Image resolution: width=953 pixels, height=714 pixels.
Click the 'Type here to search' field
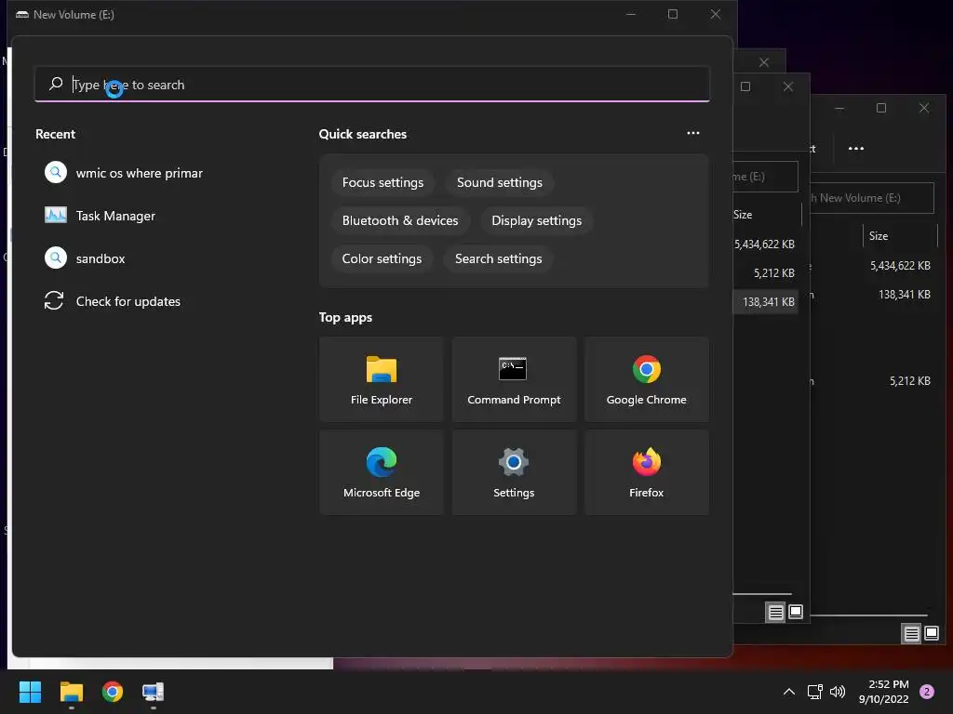(372, 85)
